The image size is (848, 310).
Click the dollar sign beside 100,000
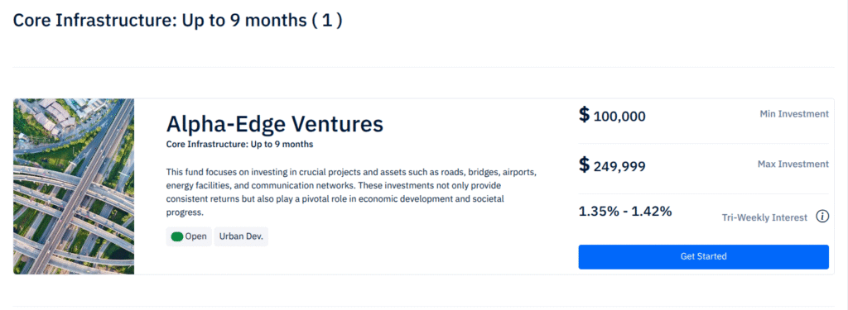[584, 115]
